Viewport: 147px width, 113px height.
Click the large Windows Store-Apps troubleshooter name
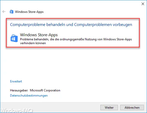pos(39,35)
